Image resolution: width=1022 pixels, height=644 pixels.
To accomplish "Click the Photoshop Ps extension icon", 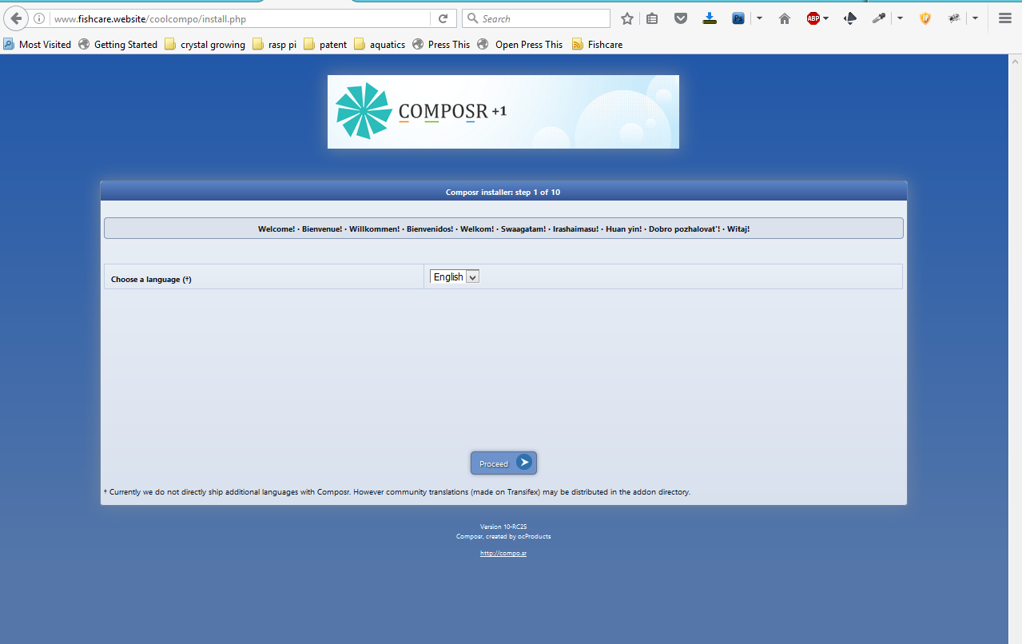I will [x=738, y=18].
